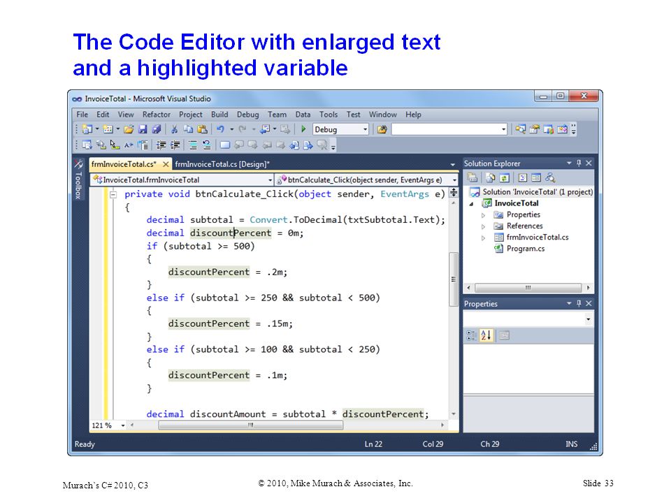
Task: Collapse the InvoiceTotal project node
Action: 472,204
